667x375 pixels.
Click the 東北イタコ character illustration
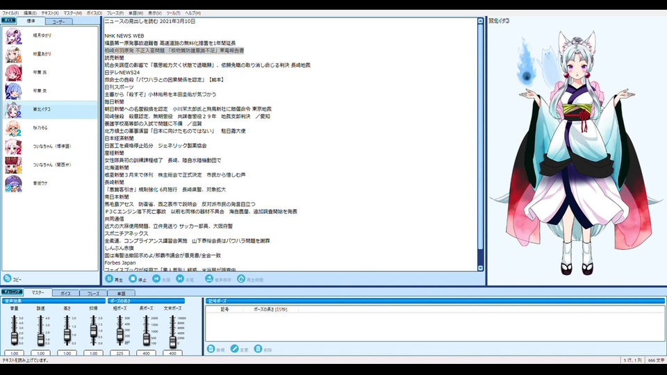(577, 153)
